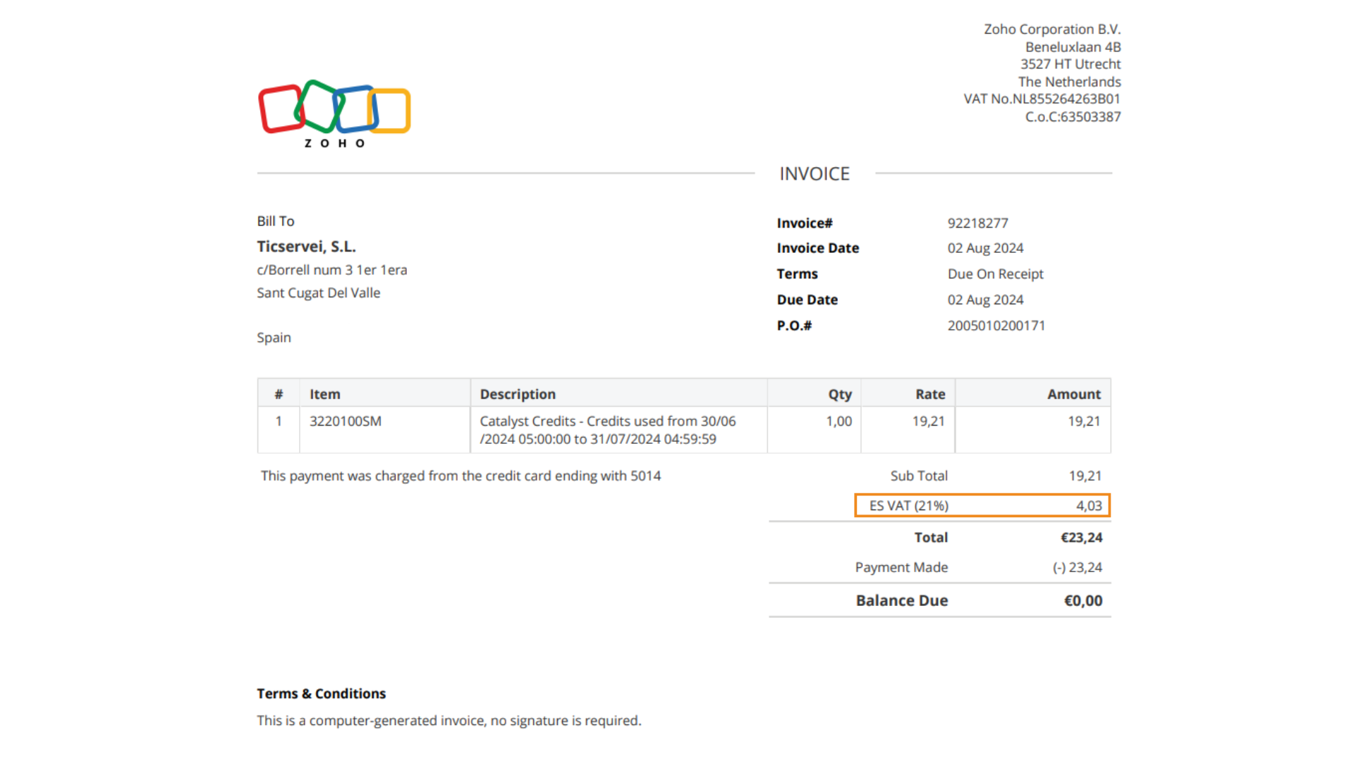1354x761 pixels.
Task: Click the Description column header
Action: (x=518, y=395)
